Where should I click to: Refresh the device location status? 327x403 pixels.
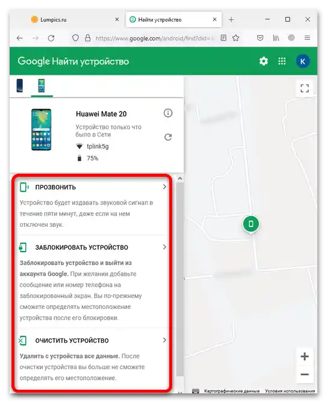(168, 137)
